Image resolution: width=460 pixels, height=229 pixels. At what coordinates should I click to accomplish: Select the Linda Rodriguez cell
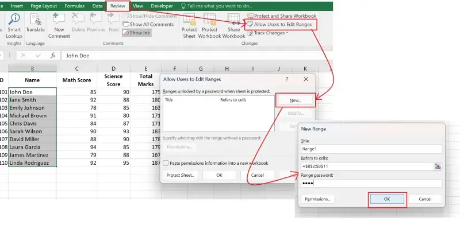click(32, 163)
